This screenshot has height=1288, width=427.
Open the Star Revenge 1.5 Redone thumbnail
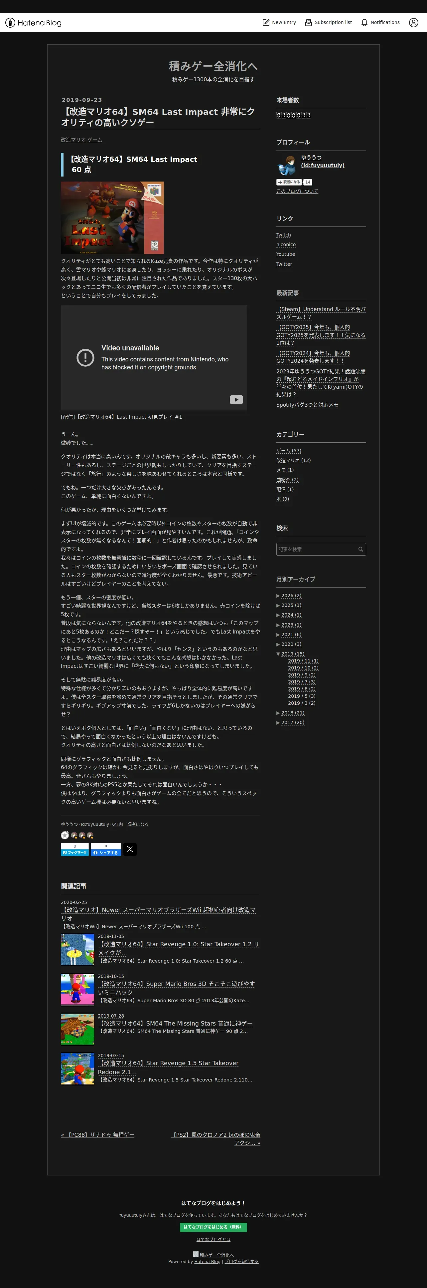77,1069
